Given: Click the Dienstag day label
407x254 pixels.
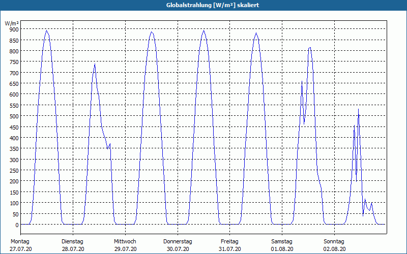Looking at the screenshot, I should [72, 242].
